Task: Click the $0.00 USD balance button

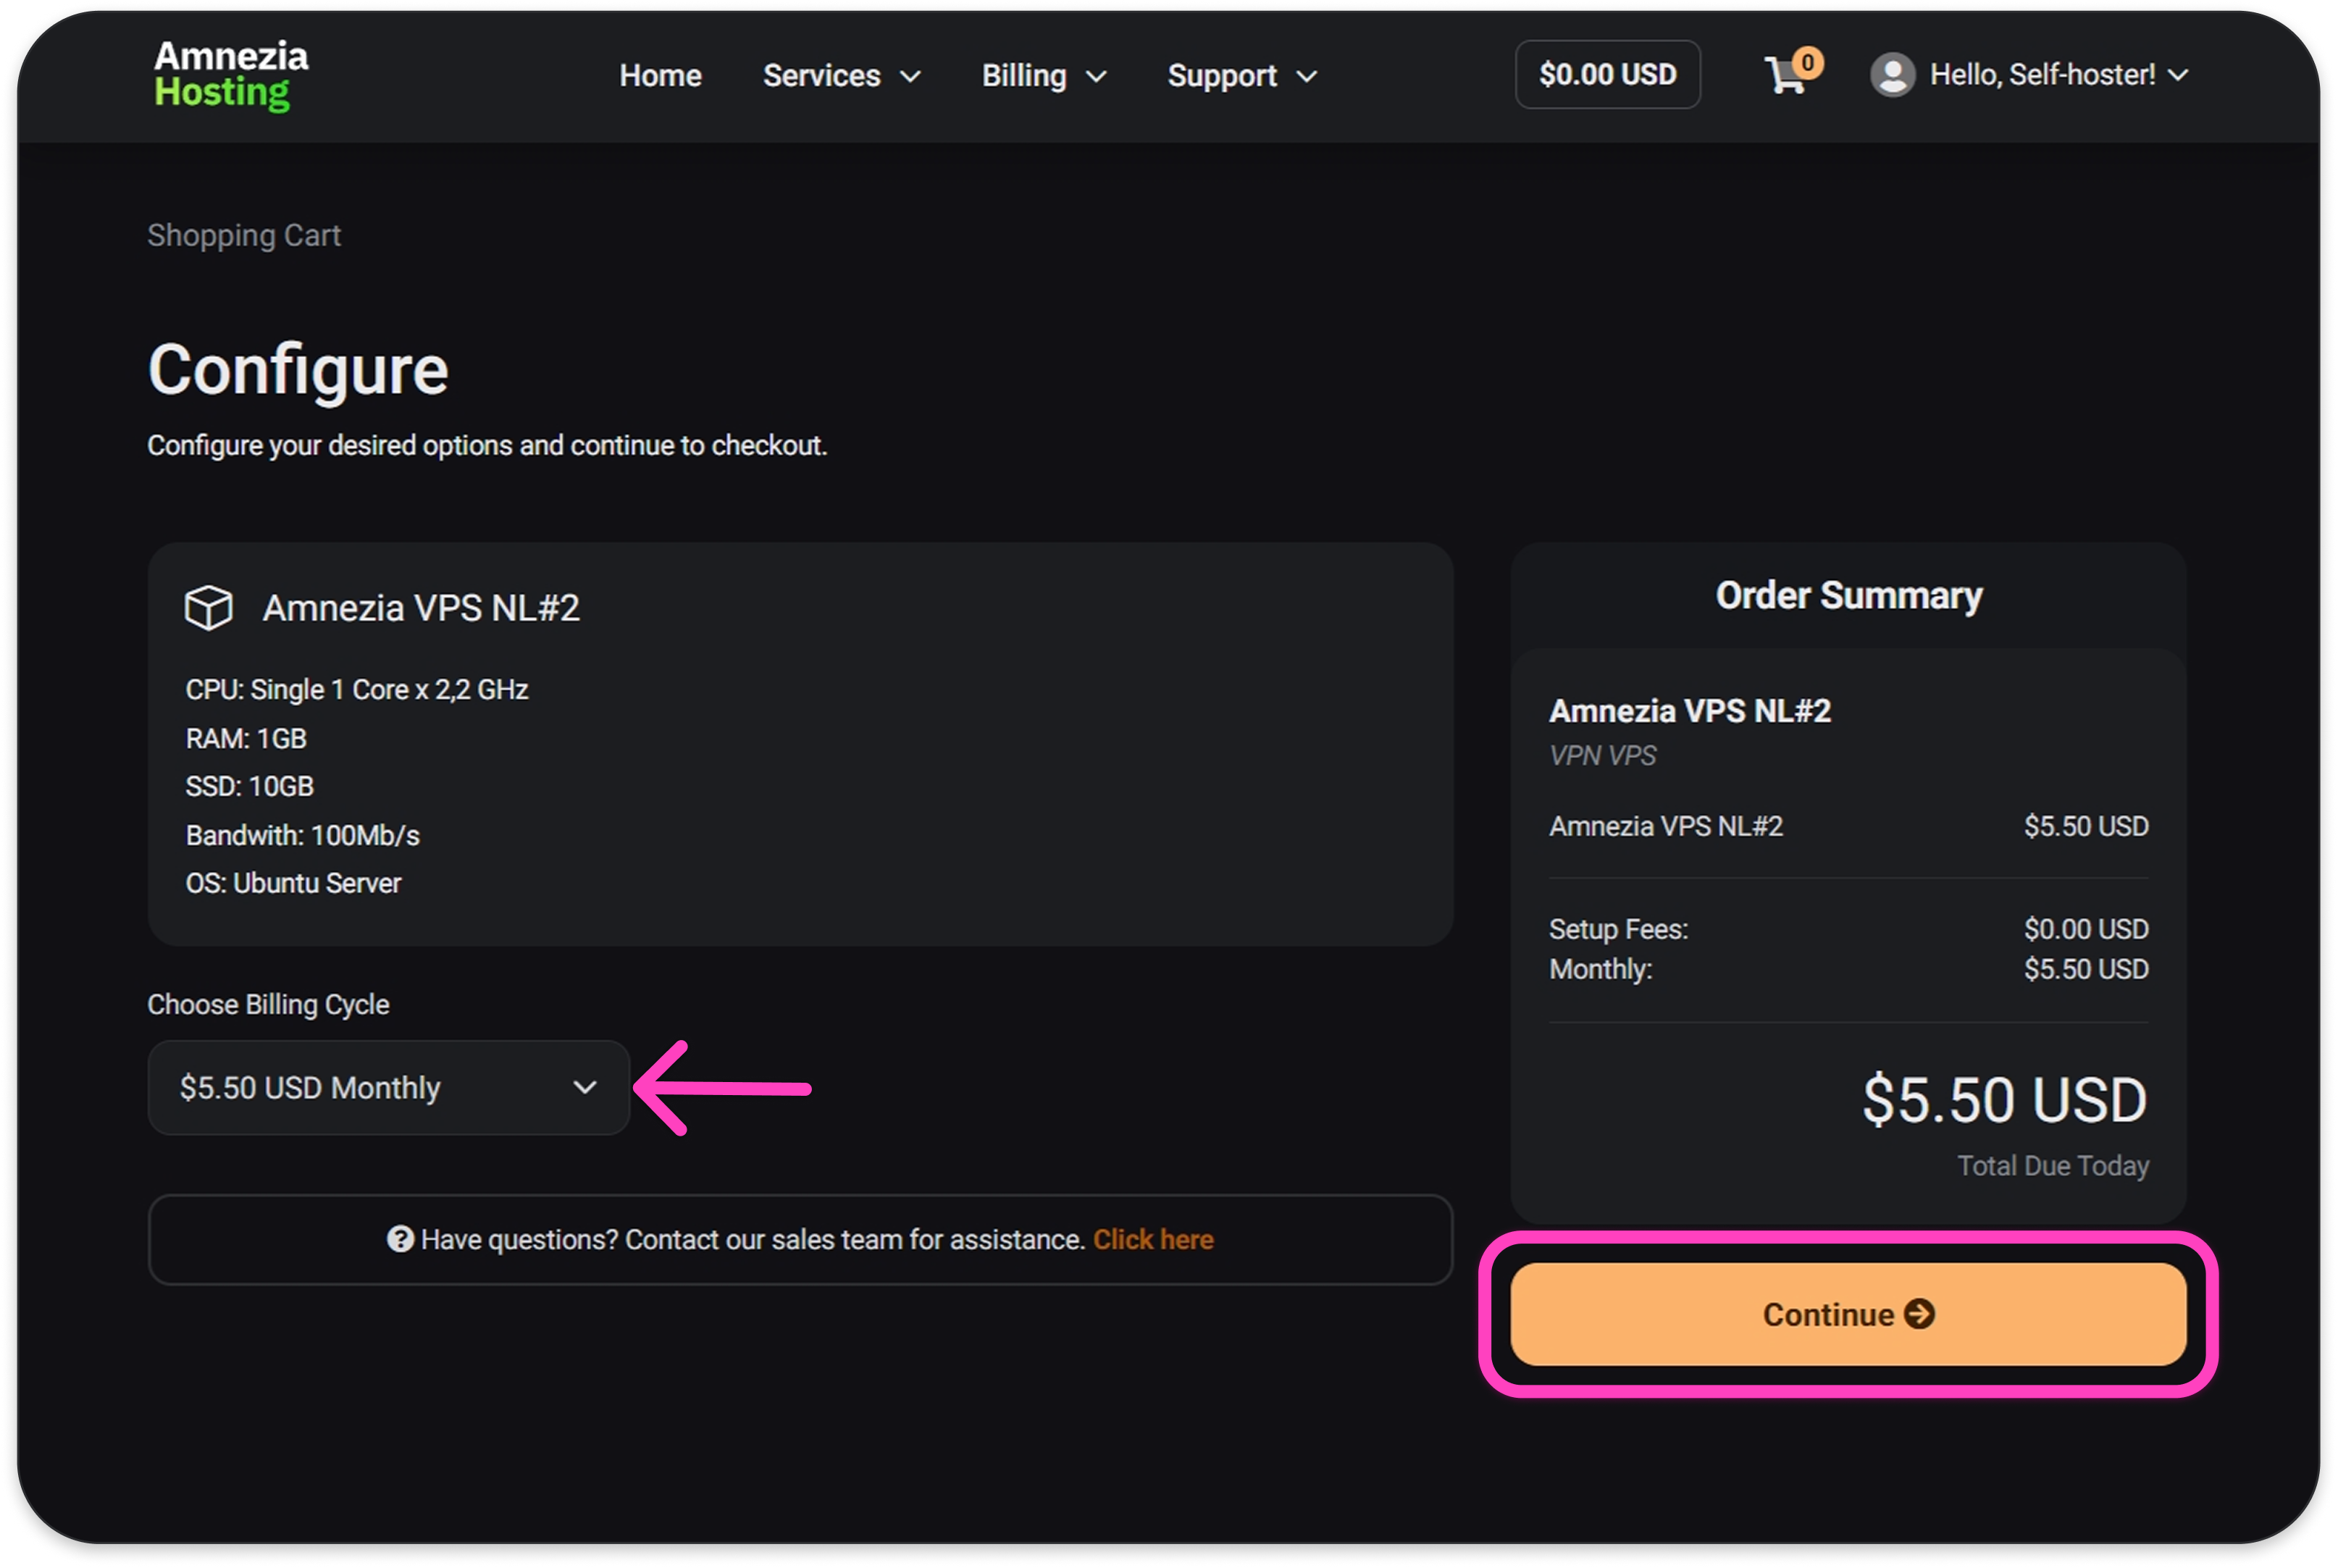Action: (x=1607, y=75)
